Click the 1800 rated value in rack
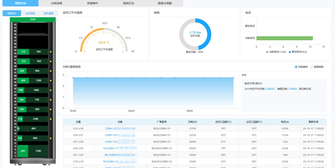This screenshot has width=335, height=168. (36, 90)
